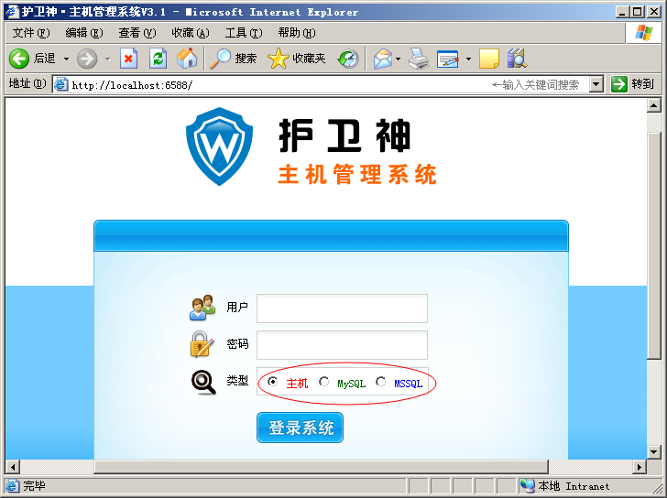This screenshot has height=498, width=667.
Task: Open the 工具(T) menu
Action: [244, 33]
